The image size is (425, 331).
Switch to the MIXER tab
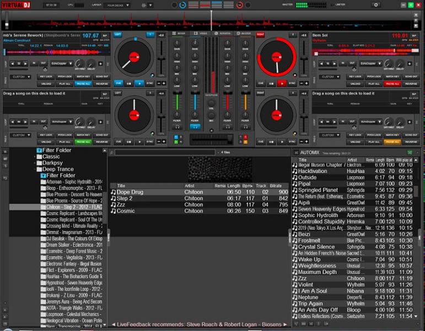[x=179, y=33]
